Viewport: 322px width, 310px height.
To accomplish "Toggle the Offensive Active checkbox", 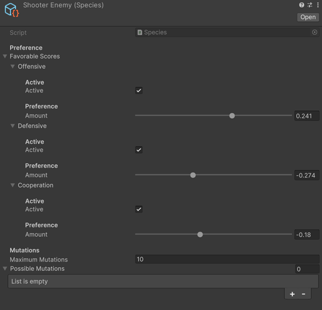I will click(139, 91).
